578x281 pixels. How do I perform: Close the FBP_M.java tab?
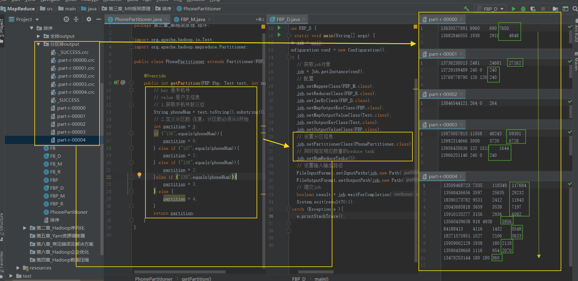click(x=209, y=19)
